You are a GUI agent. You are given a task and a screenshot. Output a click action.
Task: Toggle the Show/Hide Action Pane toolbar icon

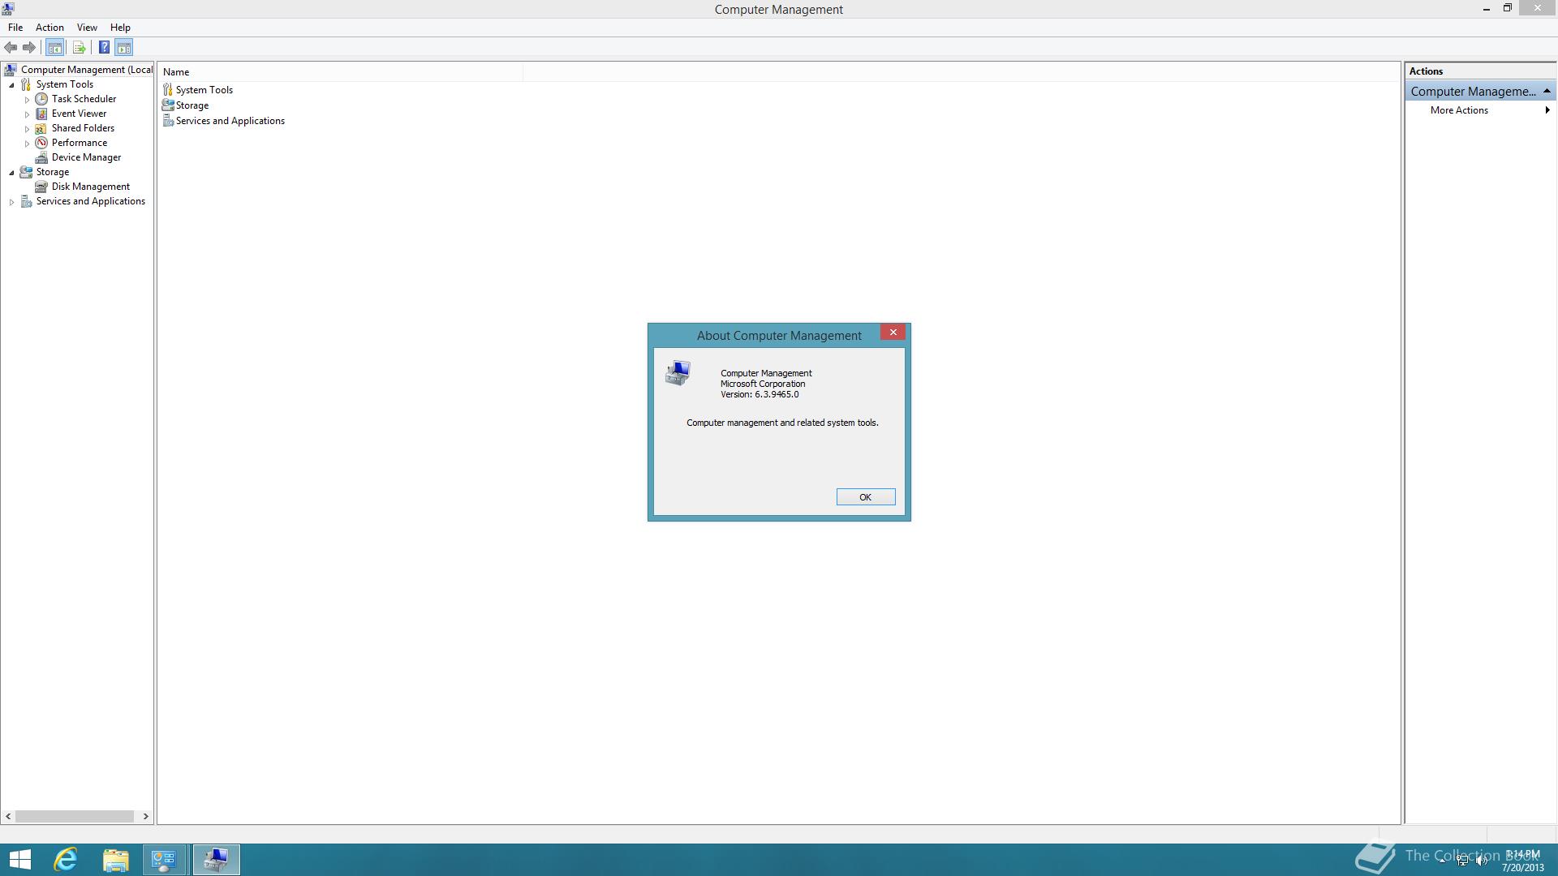[124, 48]
